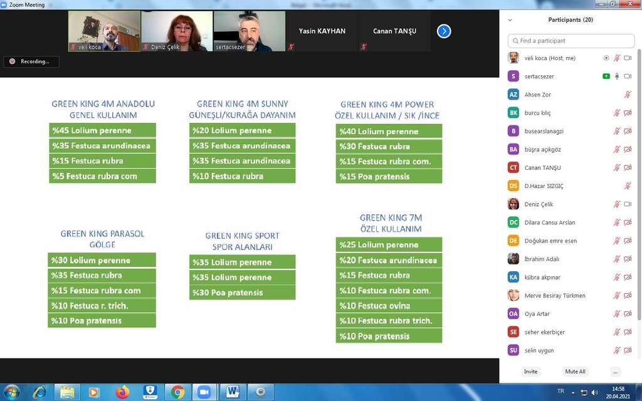Open Internet Explorer from the taskbar

point(39,392)
